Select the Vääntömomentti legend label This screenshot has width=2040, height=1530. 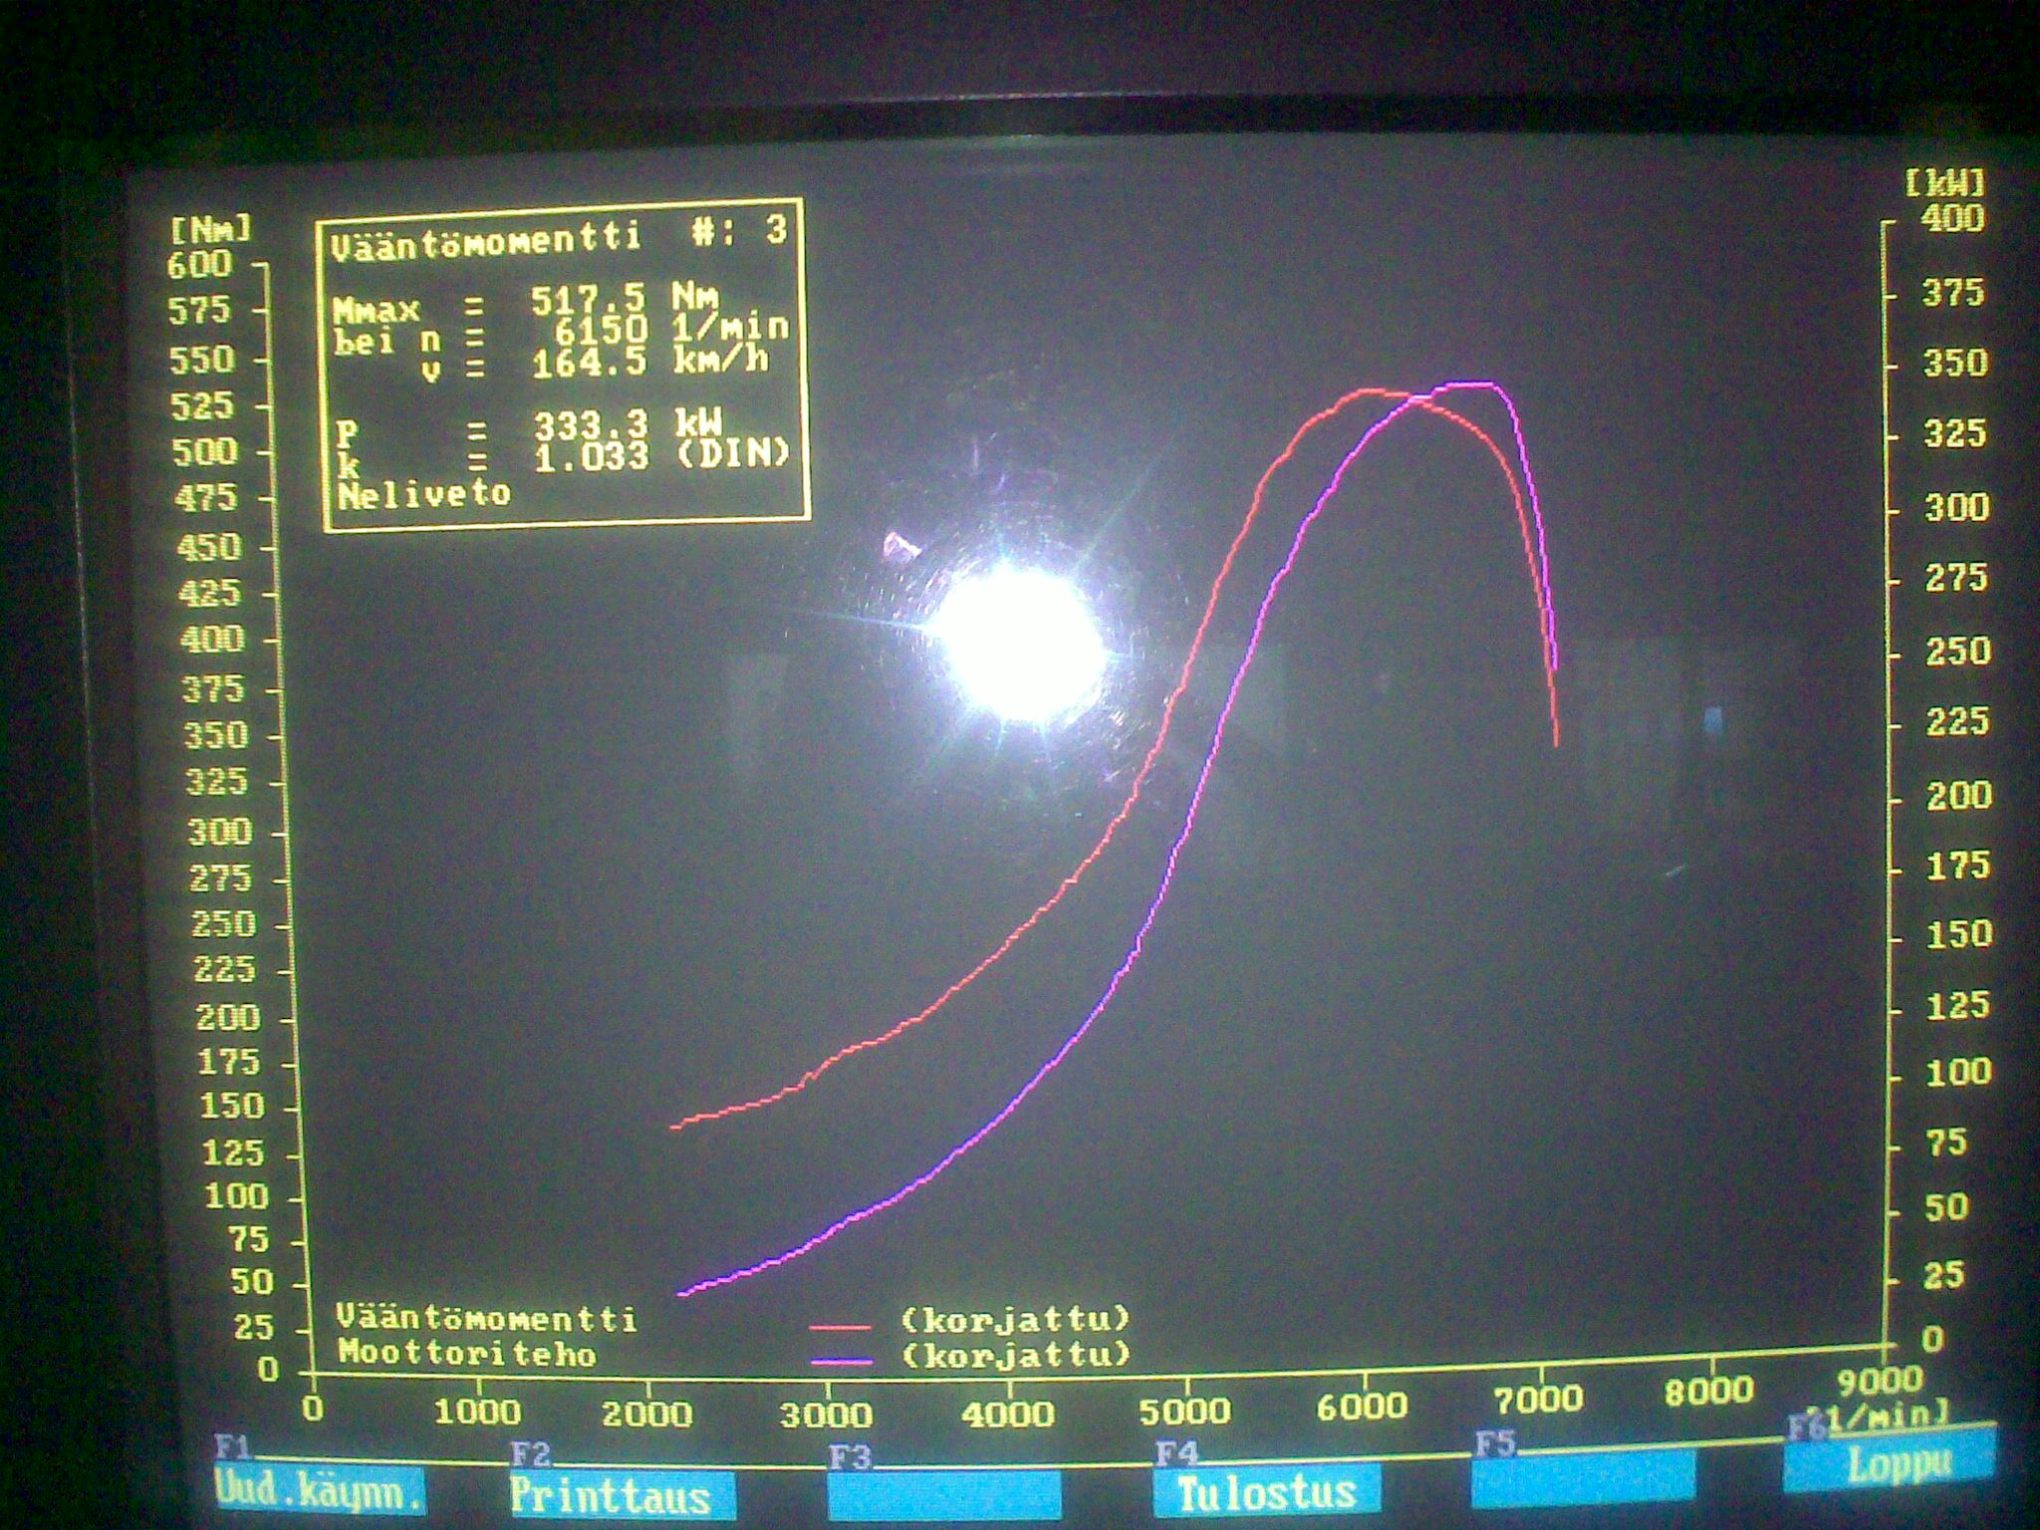tap(486, 1319)
